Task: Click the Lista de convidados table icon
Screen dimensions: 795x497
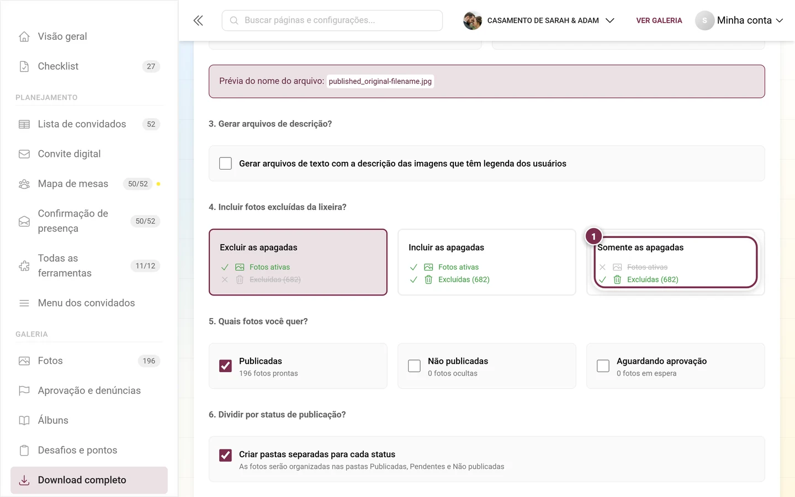Action: point(24,124)
